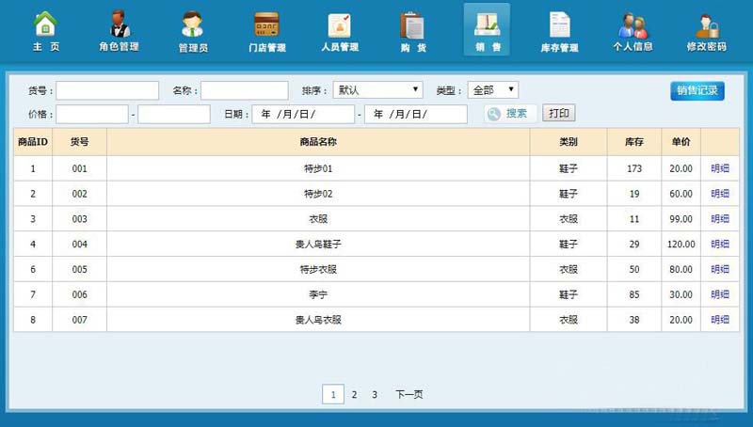This screenshot has width=753, height=427.
Task: Click the 搜索 search button
Action: [510, 114]
